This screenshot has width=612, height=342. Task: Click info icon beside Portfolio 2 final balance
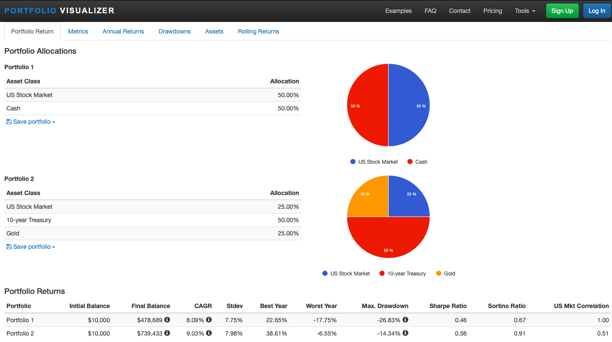167,333
